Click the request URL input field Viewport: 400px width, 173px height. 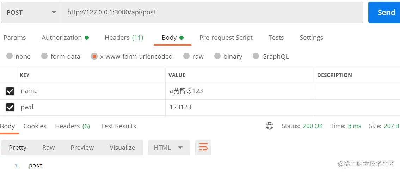pyautogui.click(x=212, y=12)
